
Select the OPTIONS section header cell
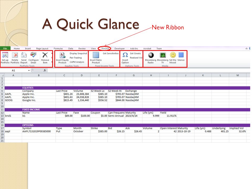click(39, 125)
